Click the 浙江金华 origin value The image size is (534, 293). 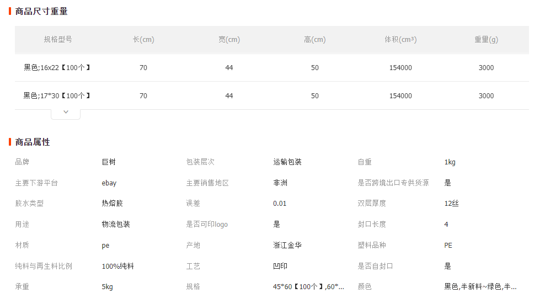click(287, 245)
